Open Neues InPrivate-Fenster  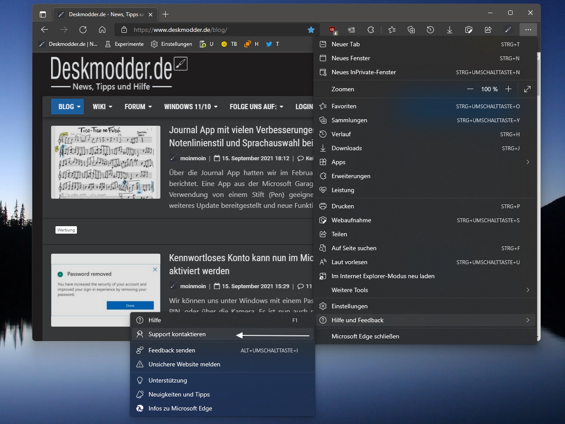coord(425,72)
